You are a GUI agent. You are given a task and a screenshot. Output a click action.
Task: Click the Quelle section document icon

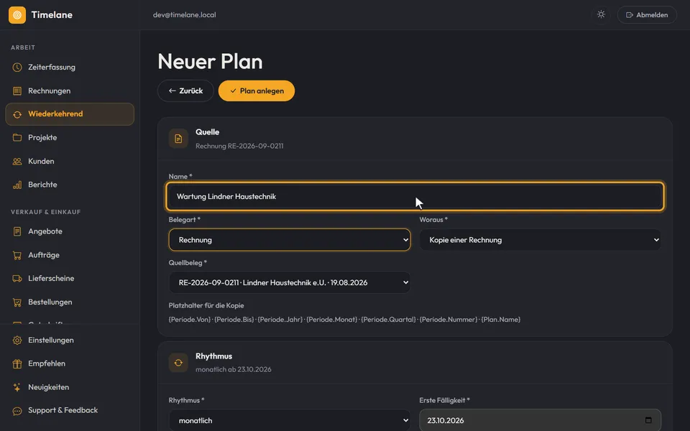[x=178, y=139]
